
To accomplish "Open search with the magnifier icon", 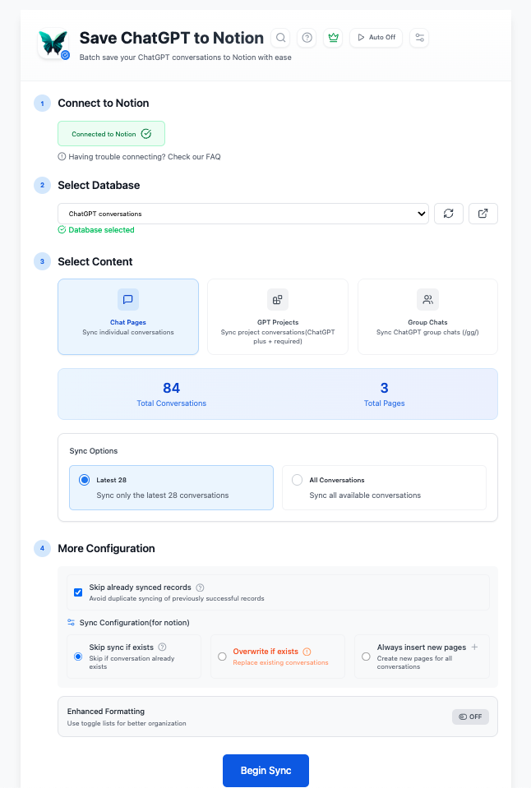I will [x=281, y=38].
